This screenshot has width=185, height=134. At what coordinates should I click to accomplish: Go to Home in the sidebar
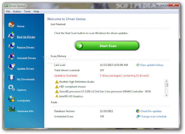(21, 26)
